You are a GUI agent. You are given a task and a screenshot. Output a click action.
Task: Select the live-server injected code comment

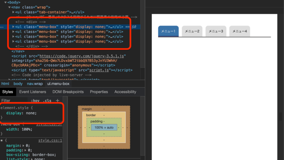pos(51,75)
